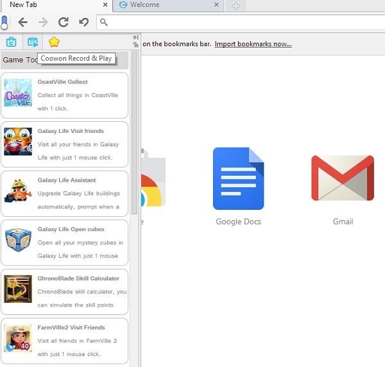Click Import bookmarks now link

253,44
